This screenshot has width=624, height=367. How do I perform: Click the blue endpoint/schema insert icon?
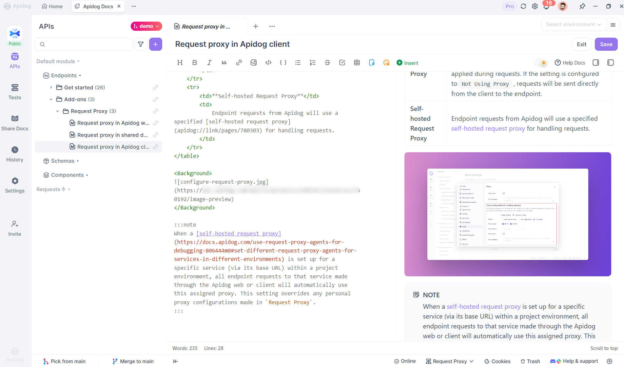372,63
